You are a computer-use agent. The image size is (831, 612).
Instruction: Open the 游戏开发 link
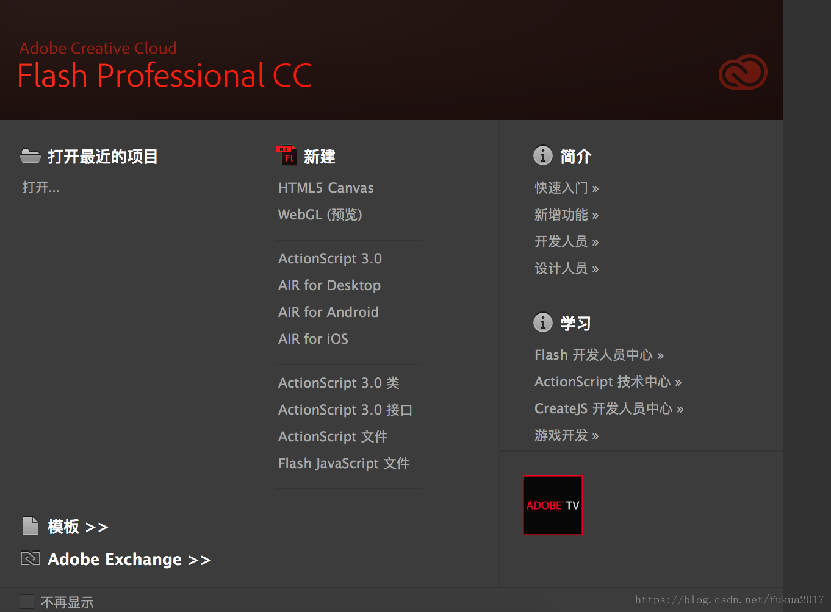[567, 435]
